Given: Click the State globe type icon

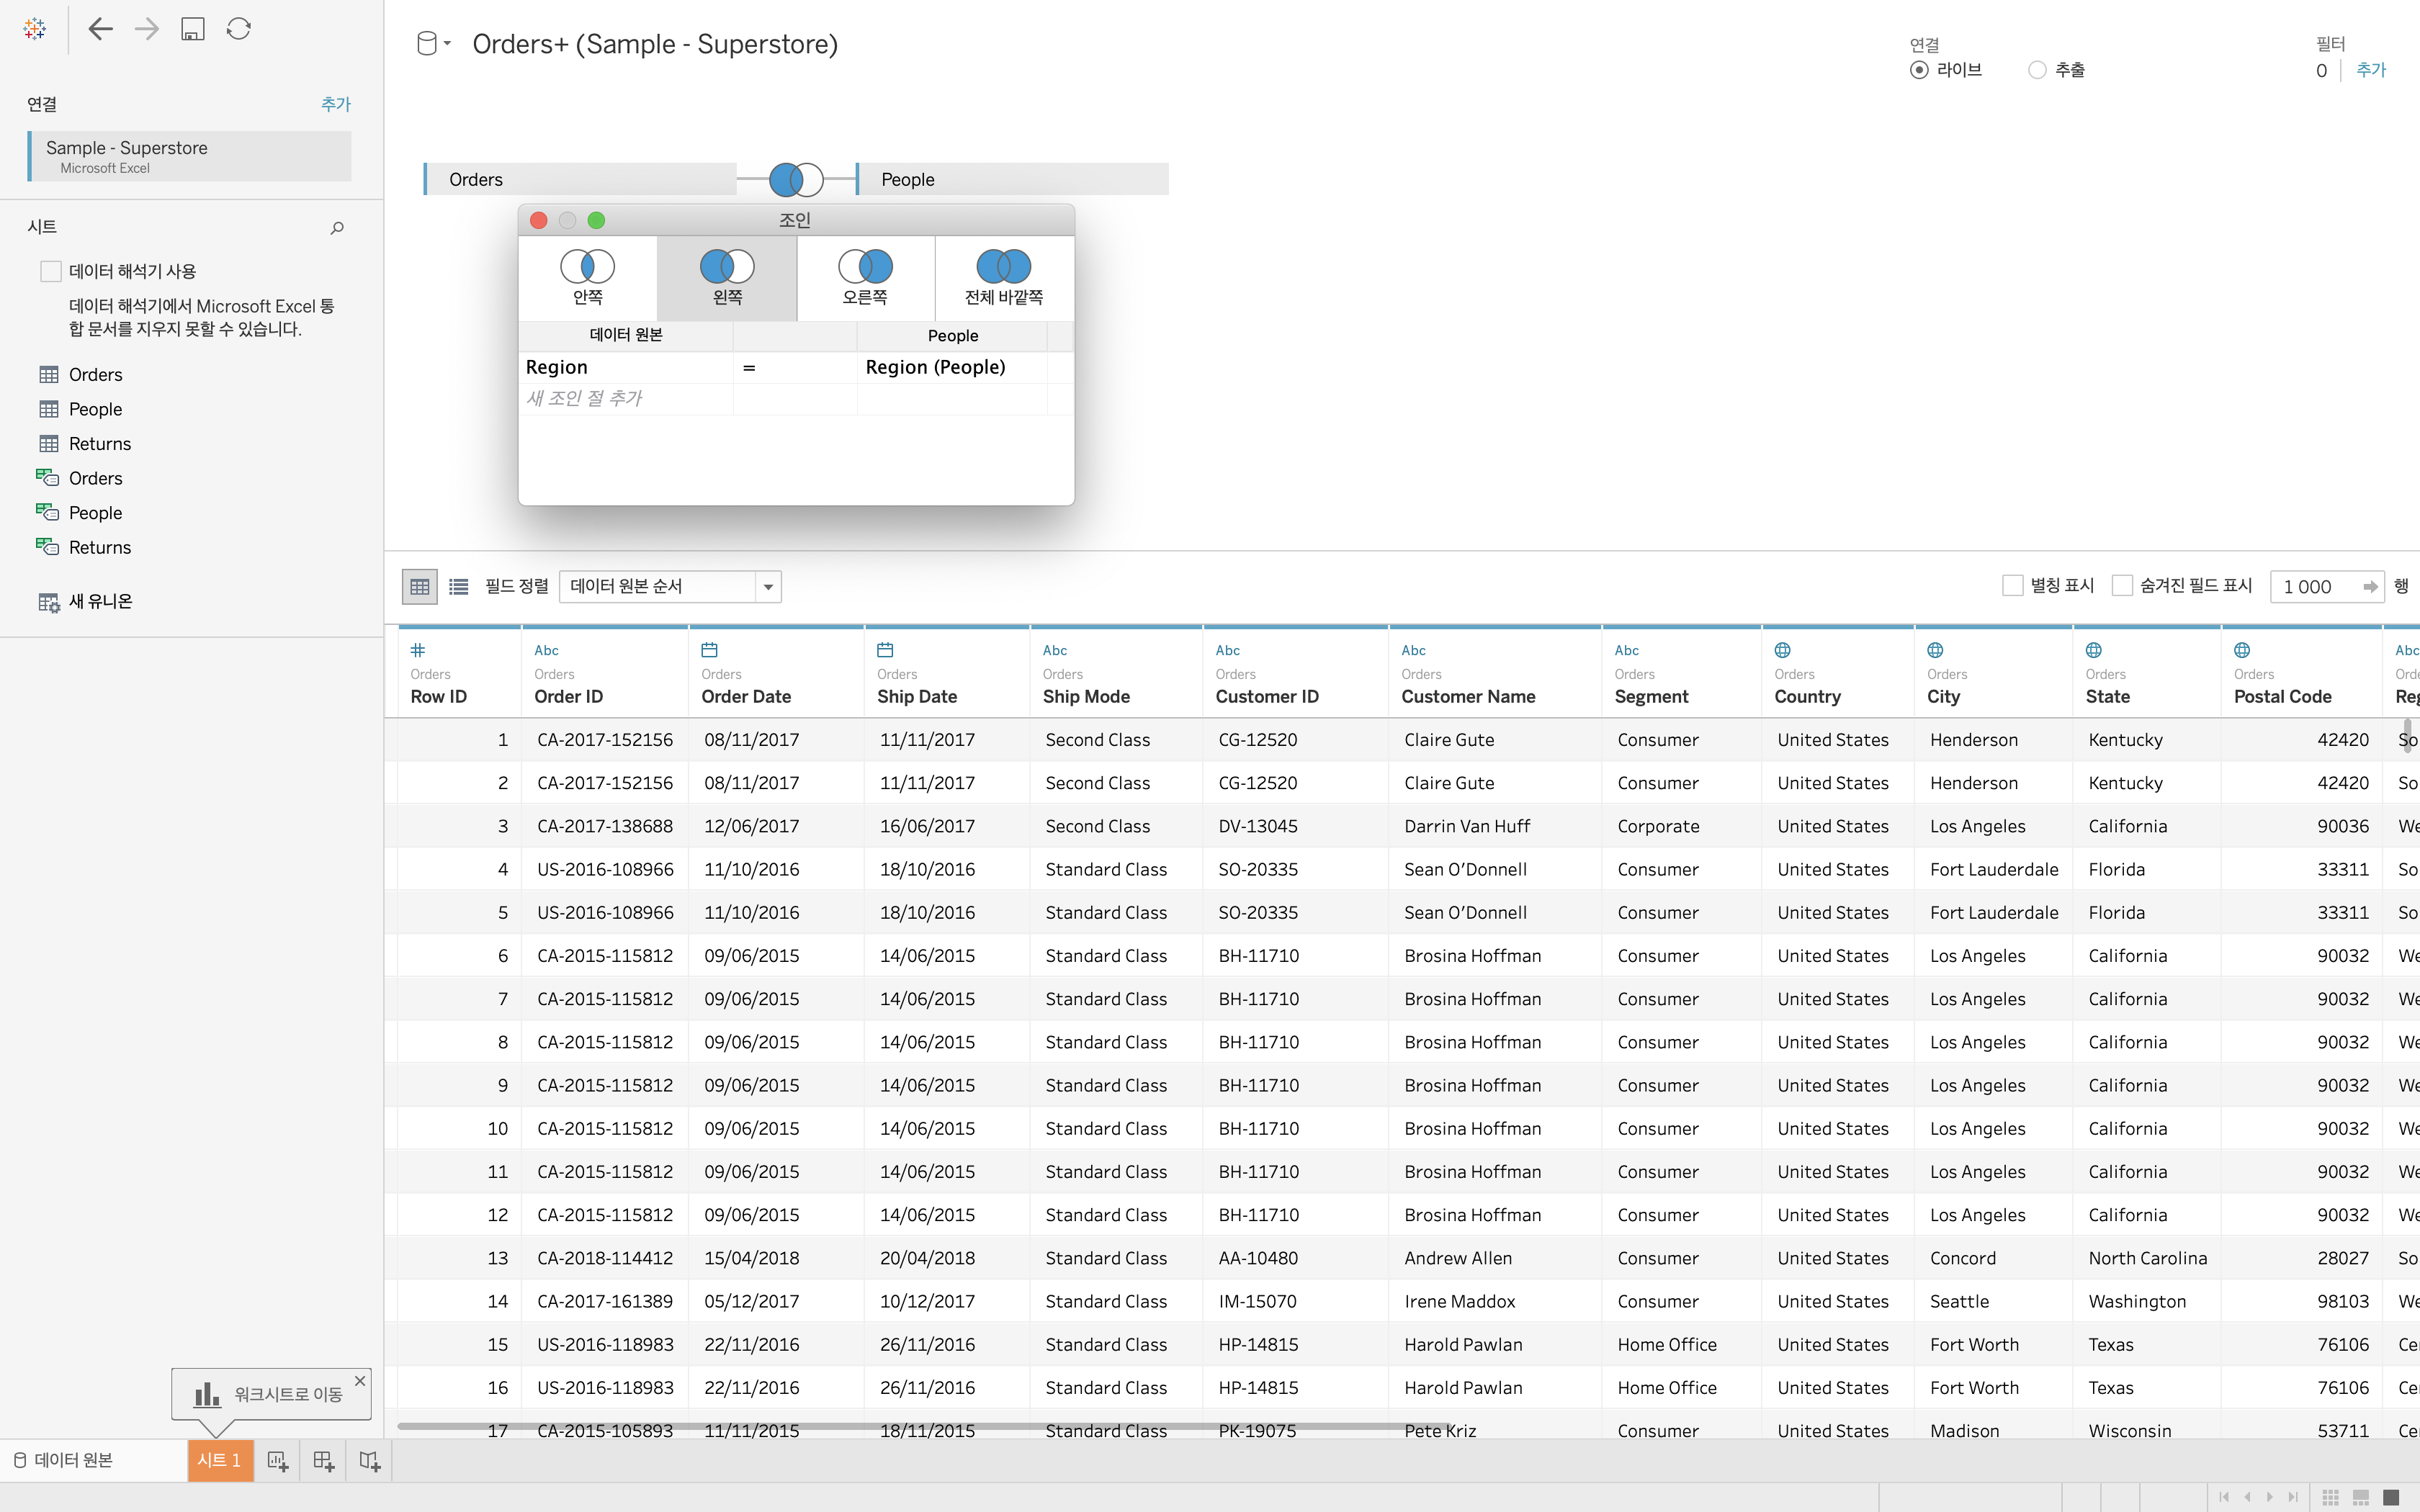Looking at the screenshot, I should pos(2094,650).
